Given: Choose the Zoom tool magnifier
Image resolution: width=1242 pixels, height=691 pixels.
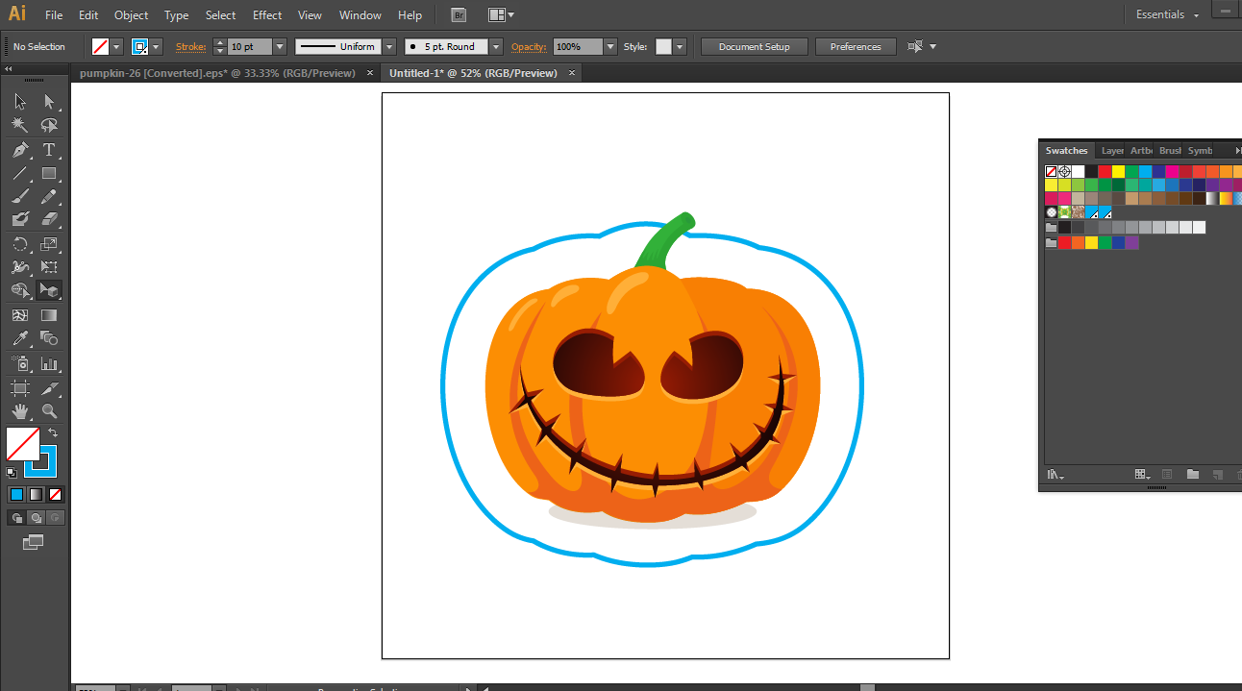Looking at the screenshot, I should click(49, 411).
